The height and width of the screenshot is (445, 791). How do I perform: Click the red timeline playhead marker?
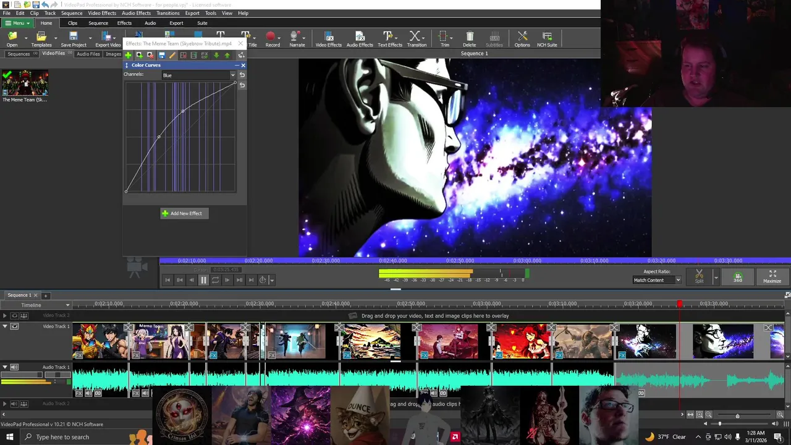(680, 303)
